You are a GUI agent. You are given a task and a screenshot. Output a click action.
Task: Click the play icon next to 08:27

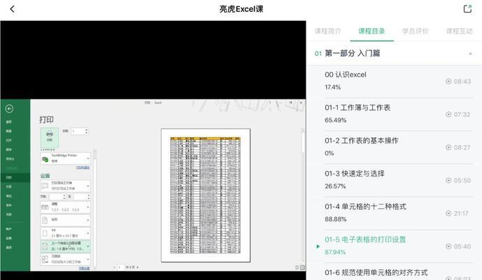click(x=448, y=148)
